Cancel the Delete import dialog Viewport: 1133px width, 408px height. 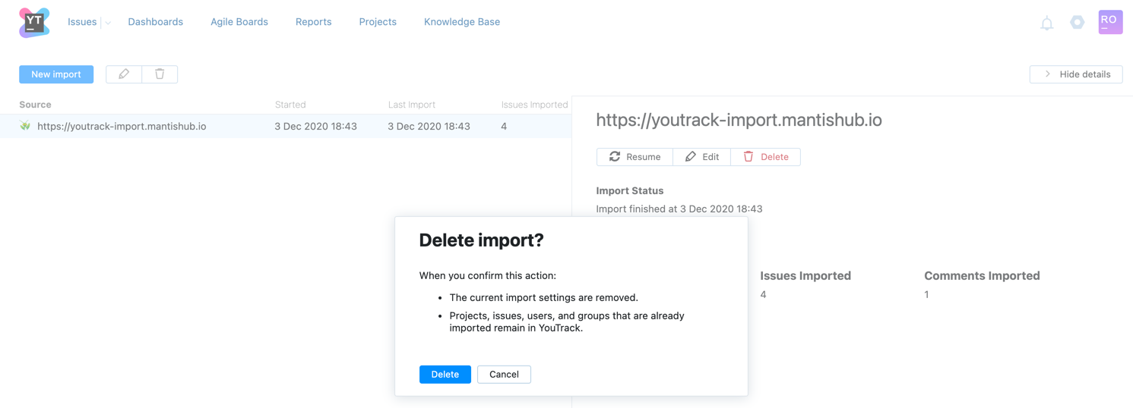pyautogui.click(x=504, y=375)
